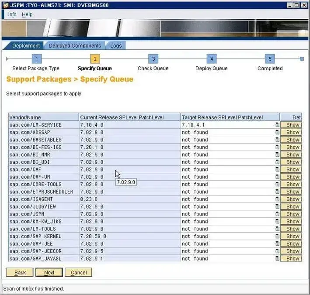Show details for sap.com/BI_UDI

(291, 162)
